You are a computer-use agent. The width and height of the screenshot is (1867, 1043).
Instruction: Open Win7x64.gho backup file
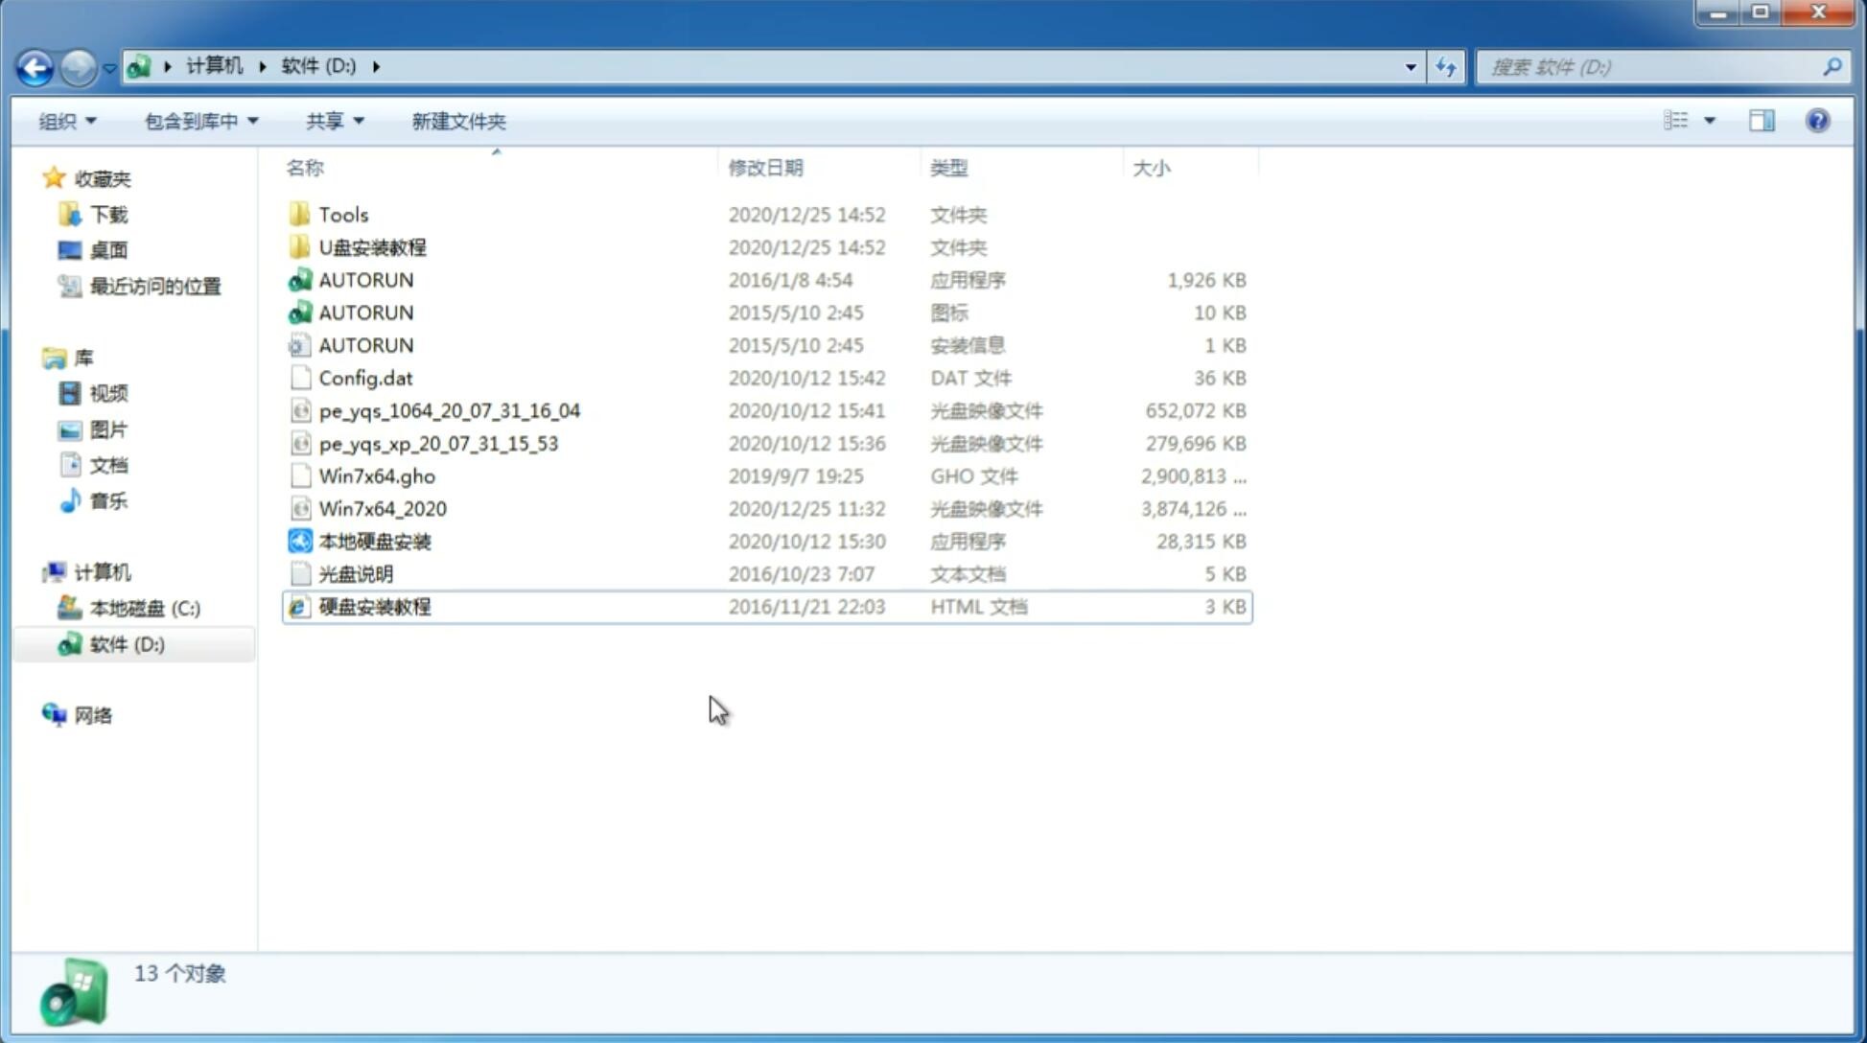click(376, 475)
